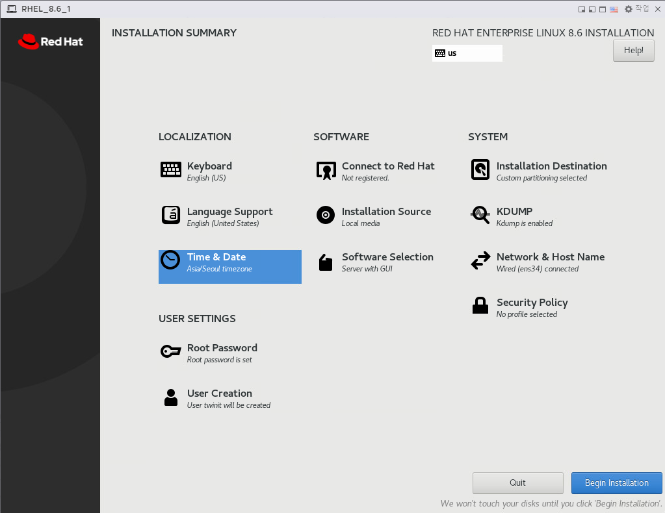Open Language Support via its icon
Image resolution: width=665 pixels, height=513 pixels.
click(171, 215)
